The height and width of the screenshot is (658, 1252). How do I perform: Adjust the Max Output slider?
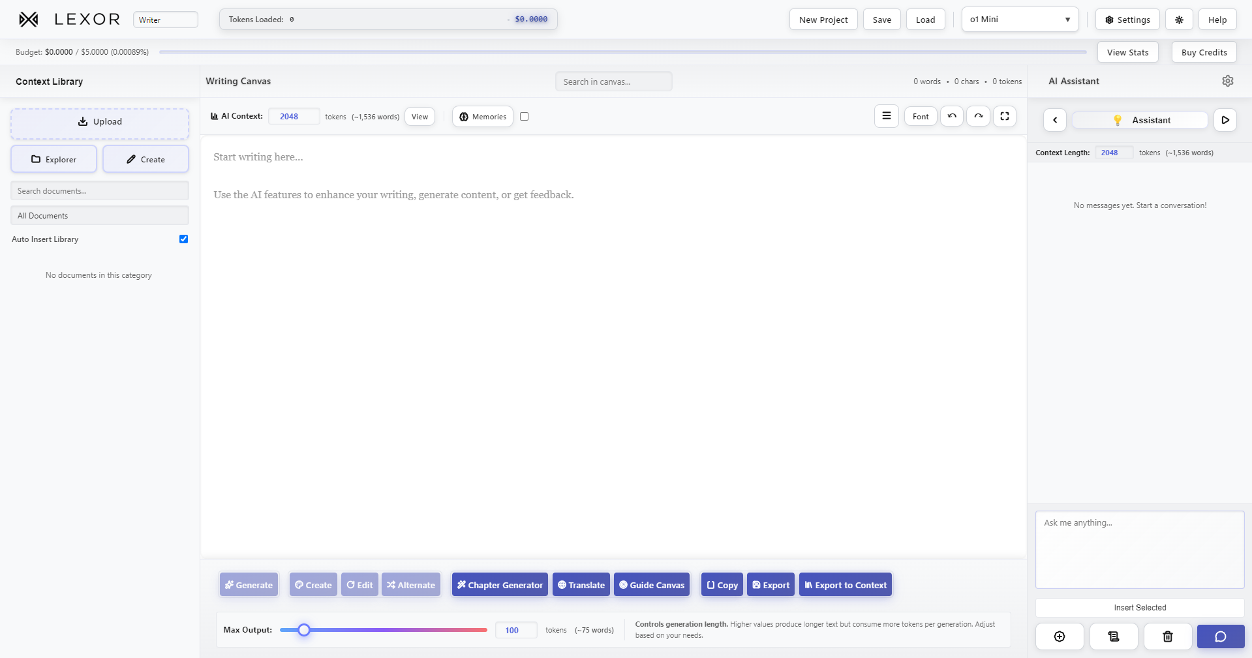tap(303, 629)
